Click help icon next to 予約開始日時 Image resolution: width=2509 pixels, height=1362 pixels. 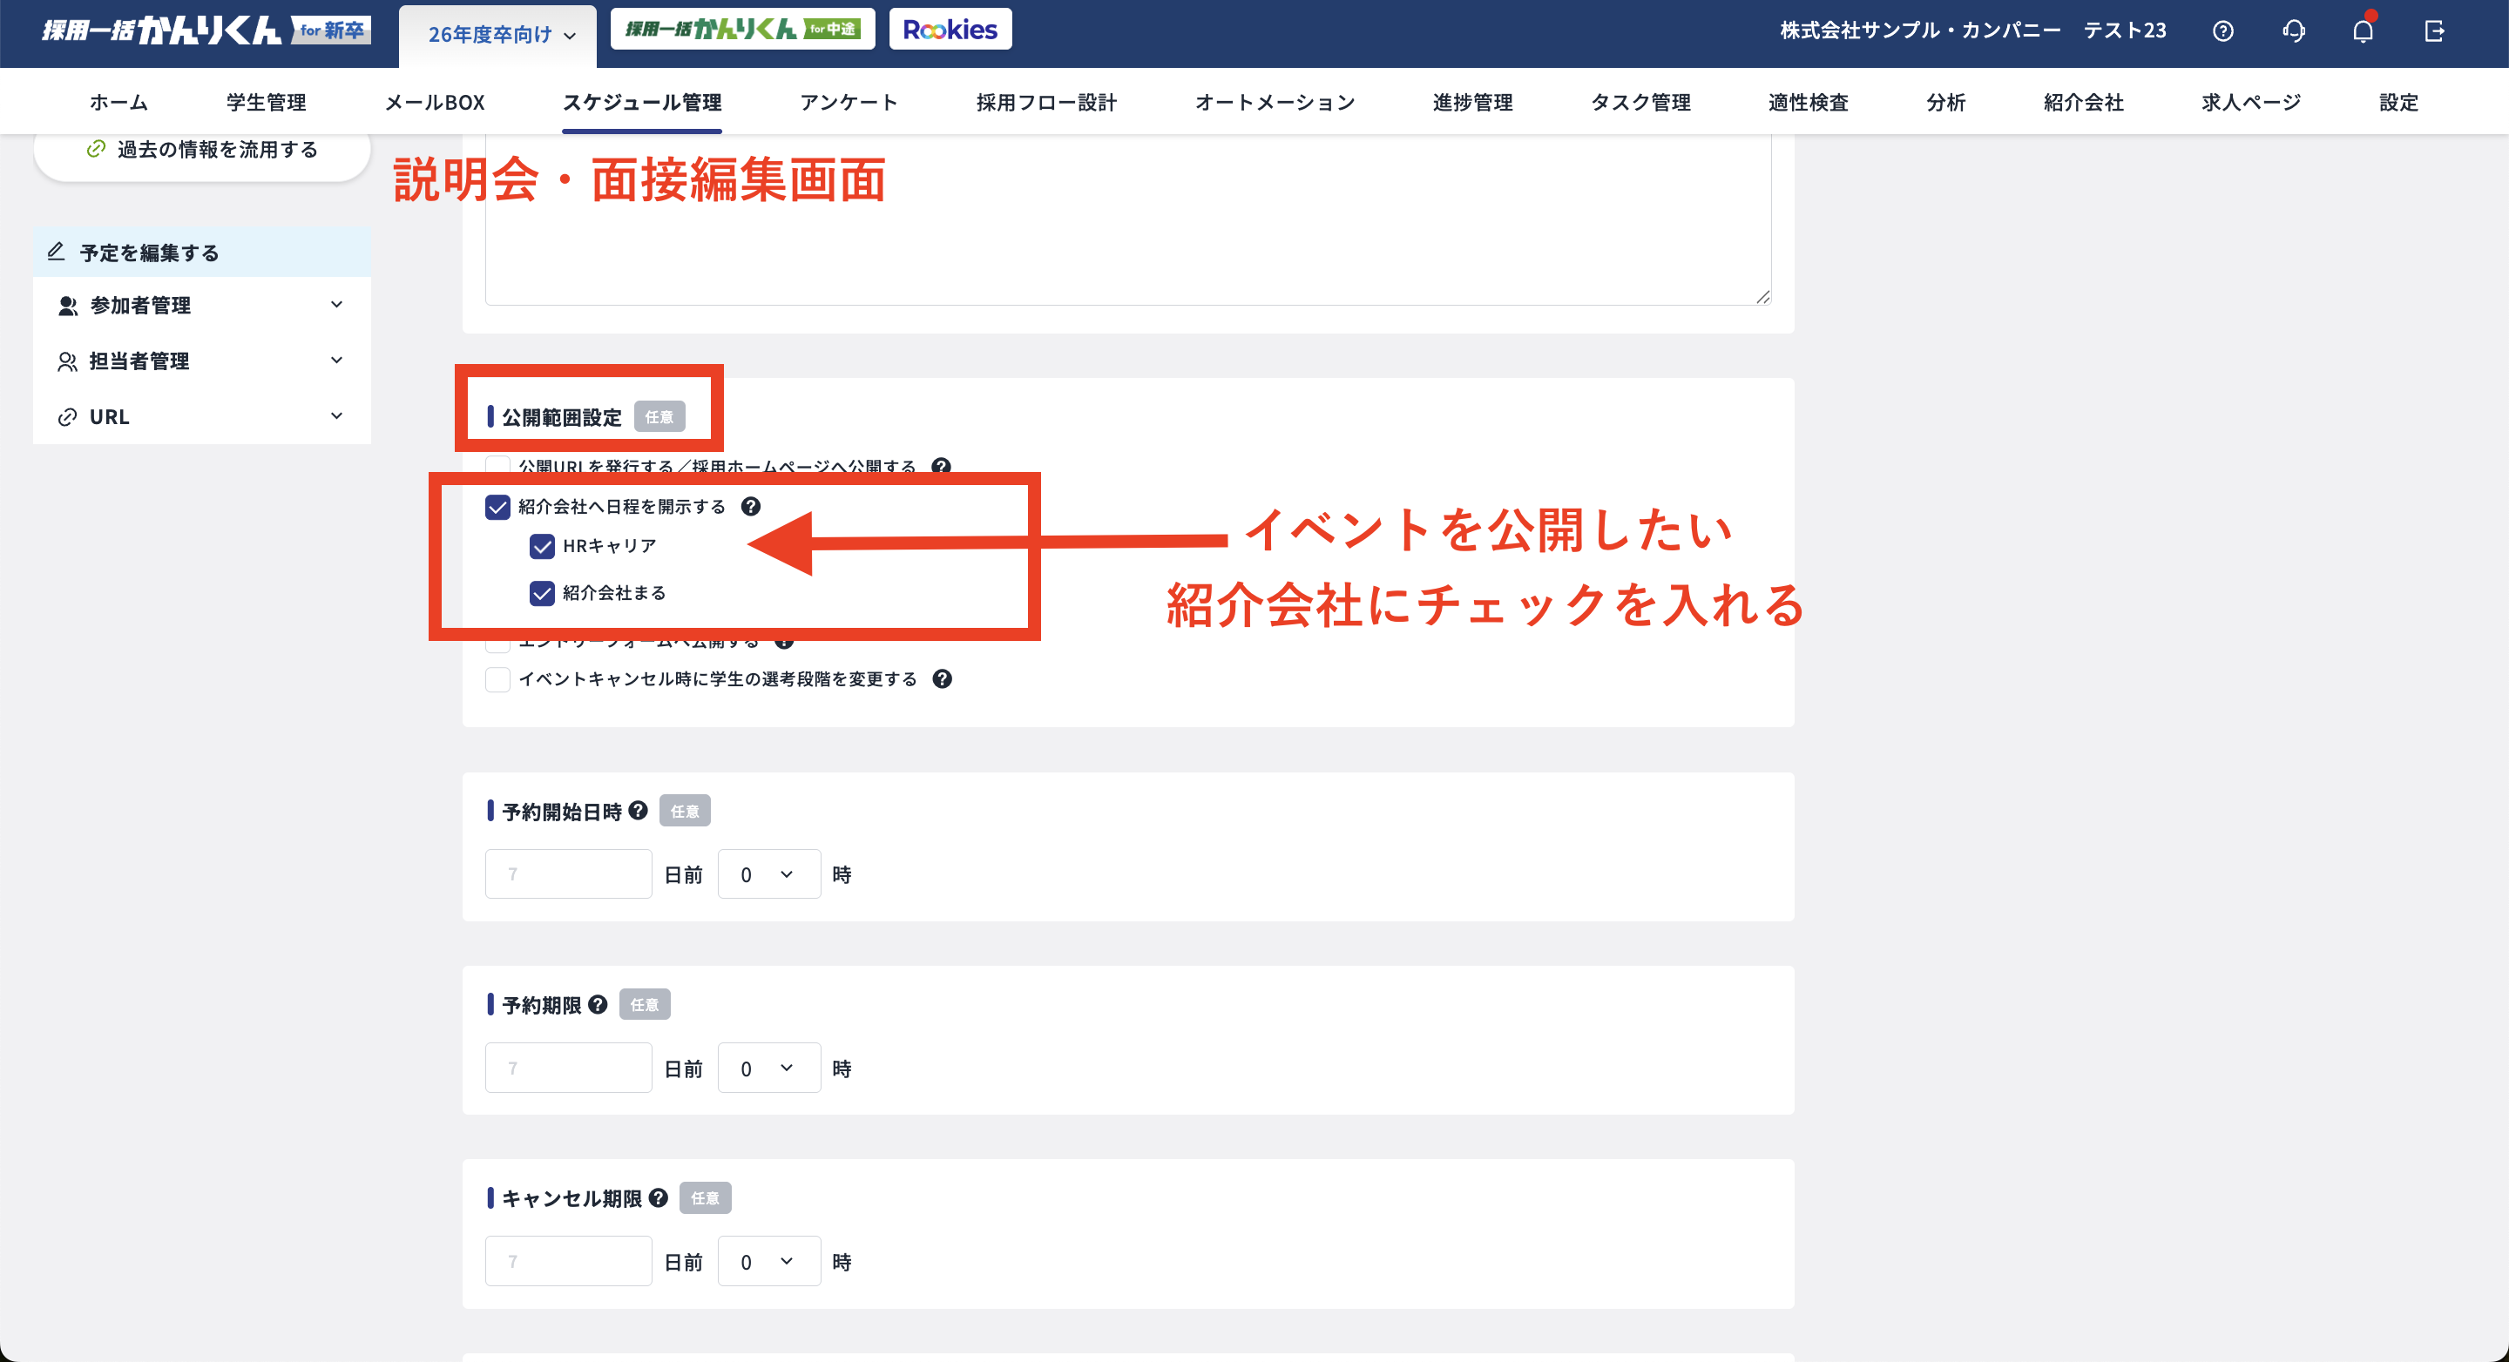pyautogui.click(x=638, y=810)
